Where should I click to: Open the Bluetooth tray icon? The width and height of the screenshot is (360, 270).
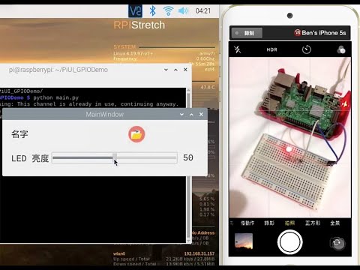[152, 11]
